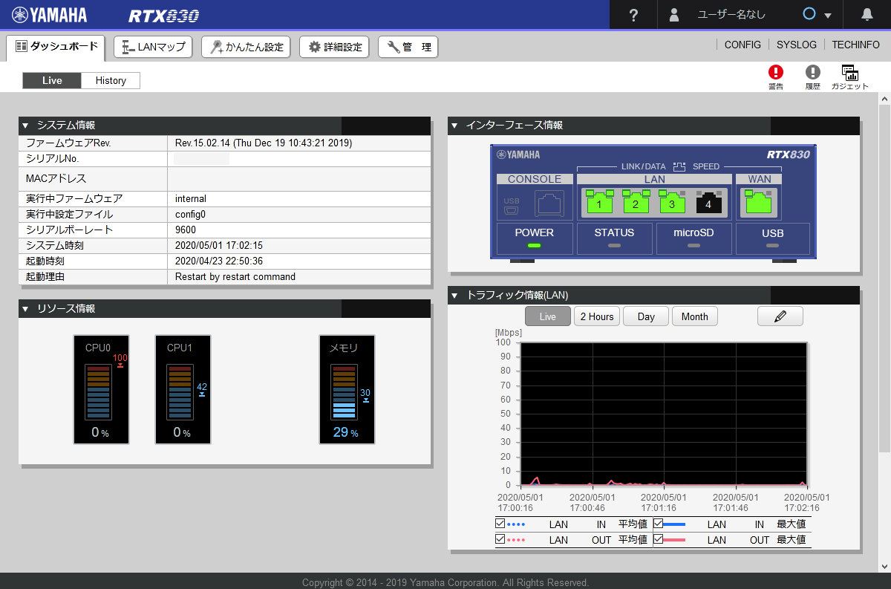Open the 詳細設定 tab

334,46
